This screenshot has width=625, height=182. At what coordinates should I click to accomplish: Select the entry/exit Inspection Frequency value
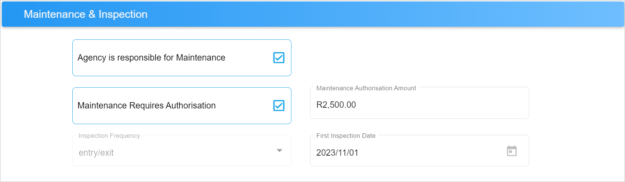pos(96,153)
